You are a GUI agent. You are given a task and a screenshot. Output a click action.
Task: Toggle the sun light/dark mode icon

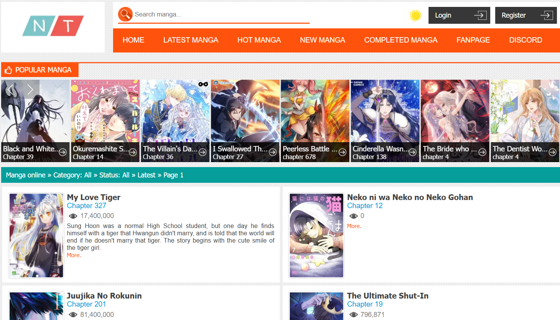(415, 15)
